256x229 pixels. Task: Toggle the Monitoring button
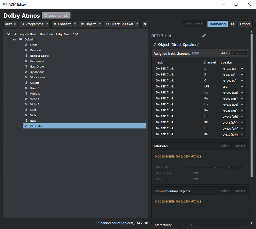coord(217,24)
